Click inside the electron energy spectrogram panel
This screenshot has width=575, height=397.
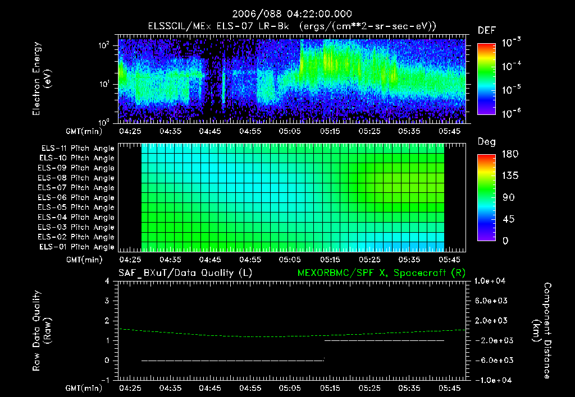point(292,79)
